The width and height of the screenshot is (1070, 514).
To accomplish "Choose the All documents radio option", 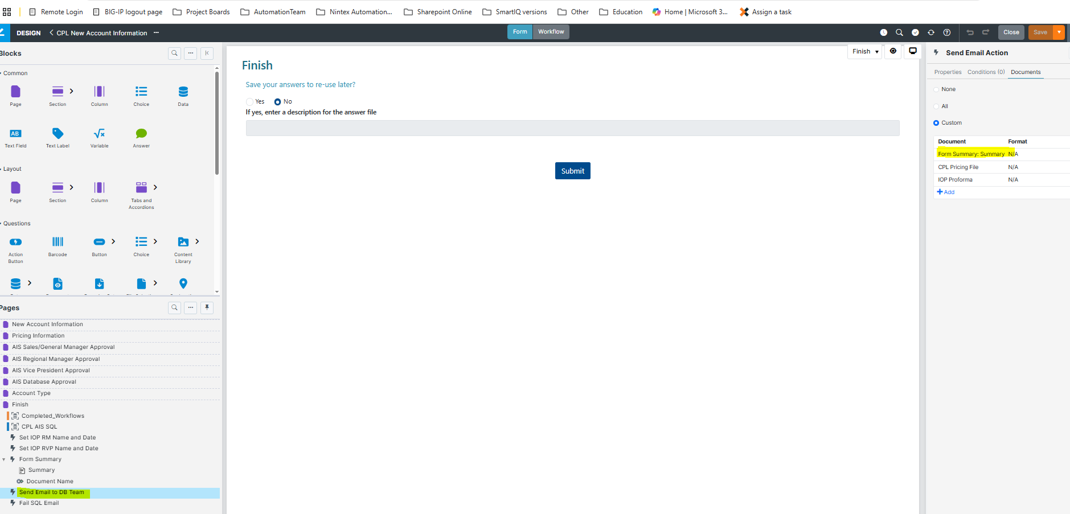I will [936, 106].
